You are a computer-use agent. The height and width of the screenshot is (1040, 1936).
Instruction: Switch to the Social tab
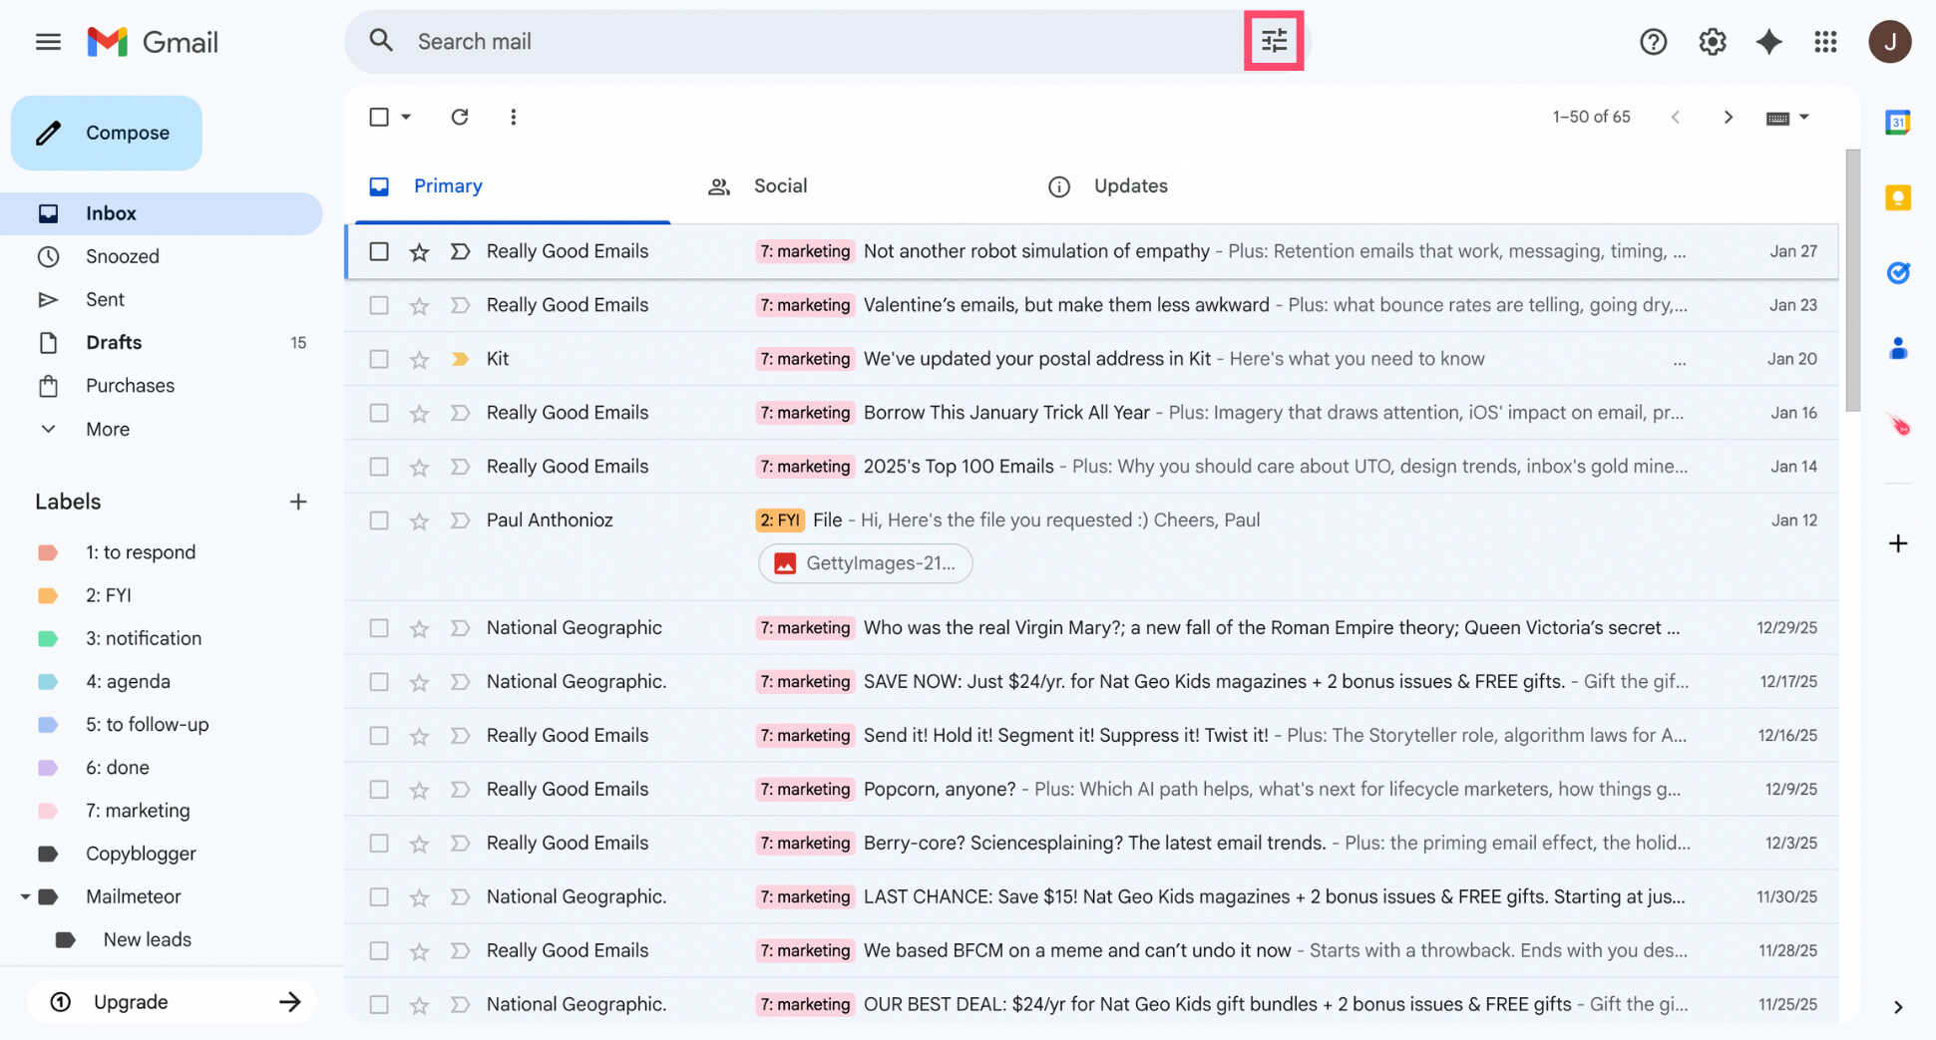[x=780, y=185]
